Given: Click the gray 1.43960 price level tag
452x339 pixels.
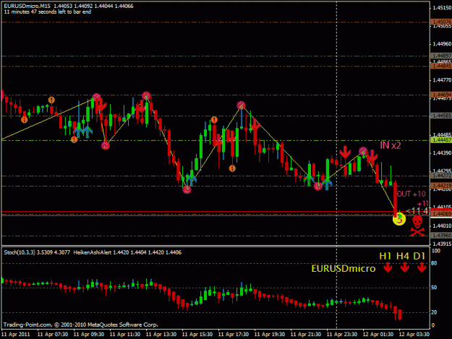Looking at the screenshot, I should coord(441,236).
